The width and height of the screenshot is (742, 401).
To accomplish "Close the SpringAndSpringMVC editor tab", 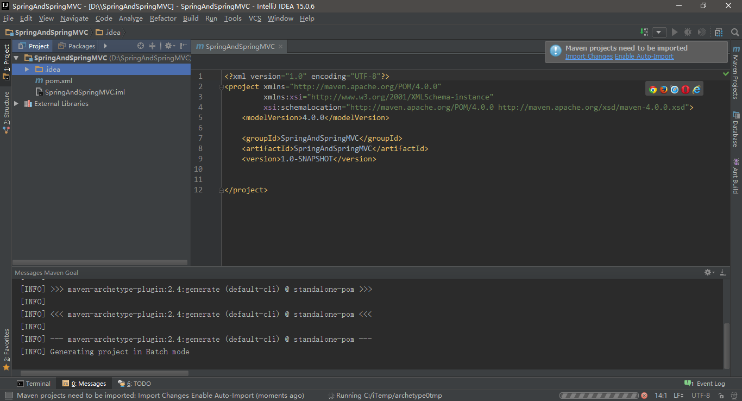I will pyautogui.click(x=280, y=47).
